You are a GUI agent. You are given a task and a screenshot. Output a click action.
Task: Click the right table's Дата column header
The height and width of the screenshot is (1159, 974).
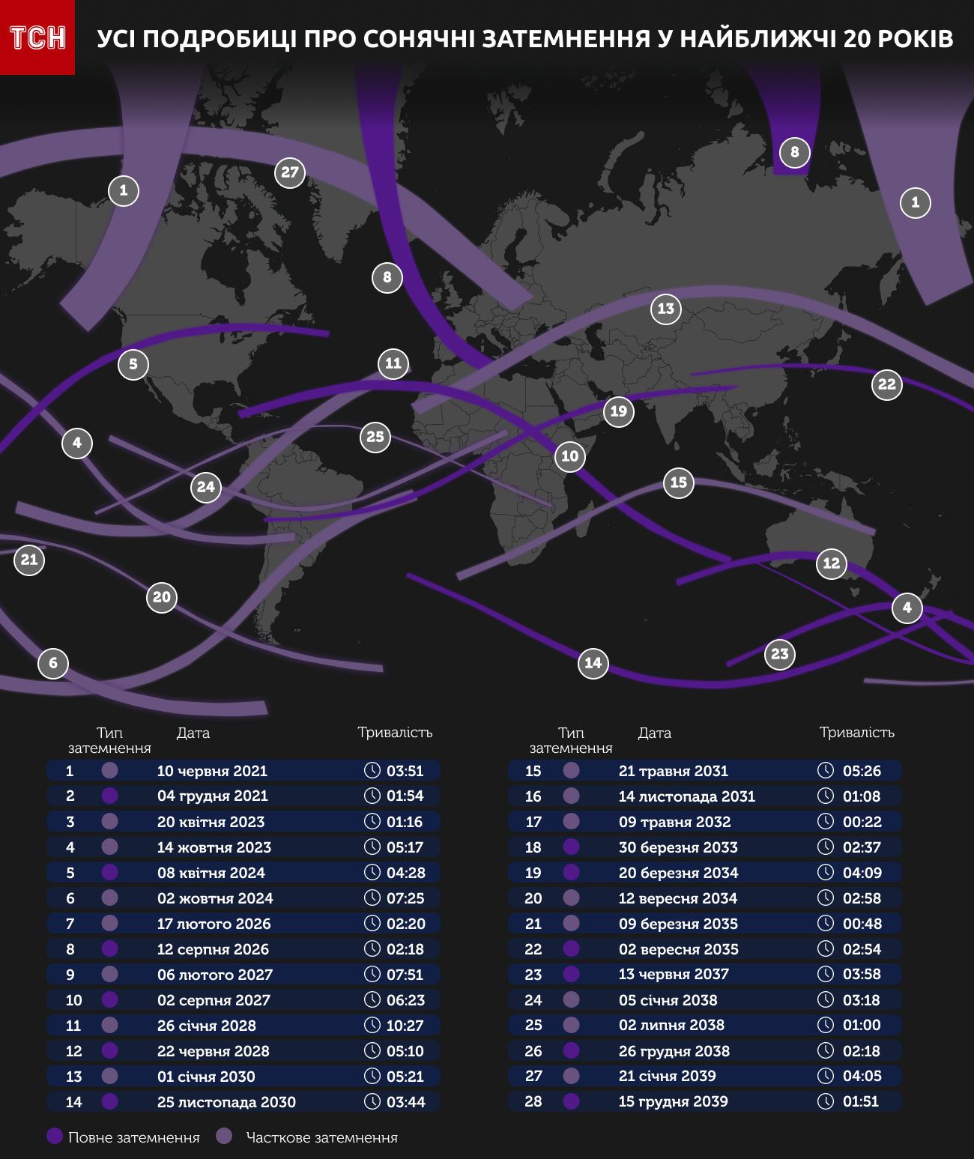(654, 733)
